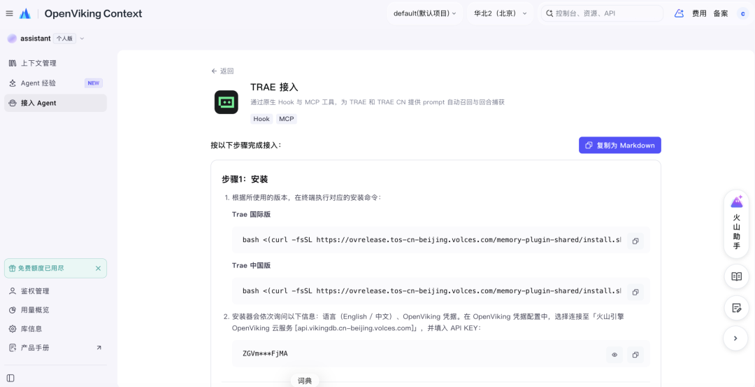This screenshot has height=387, width=755.
Task: Copy the Trae China install command
Action: 635,292
